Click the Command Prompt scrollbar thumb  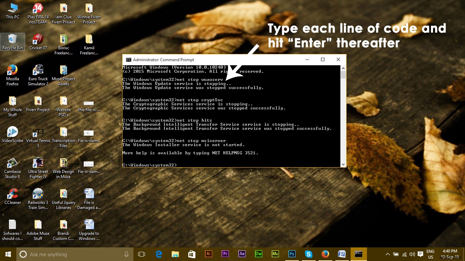pos(343,75)
